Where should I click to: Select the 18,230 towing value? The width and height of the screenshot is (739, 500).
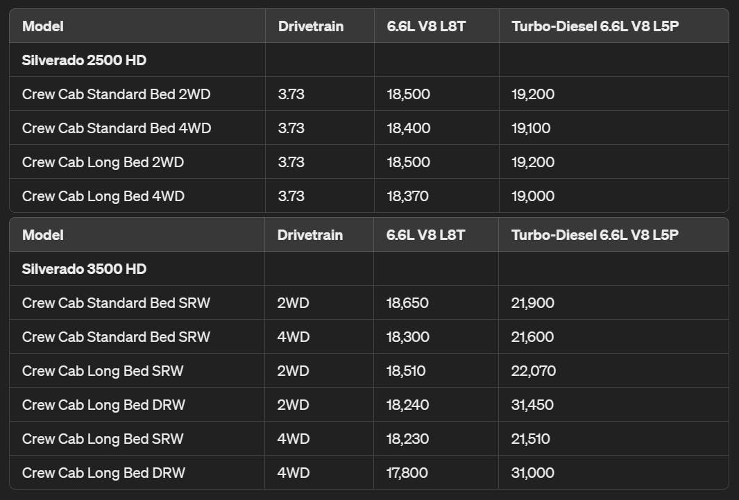408,438
